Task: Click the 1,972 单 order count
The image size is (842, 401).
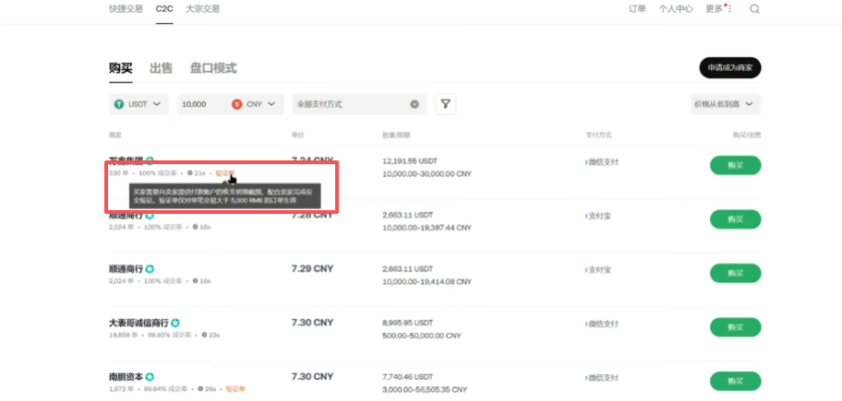Action: pyautogui.click(x=120, y=389)
